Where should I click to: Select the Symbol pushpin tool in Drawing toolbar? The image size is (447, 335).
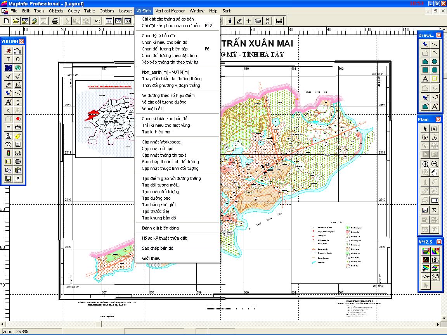[x=425, y=44]
